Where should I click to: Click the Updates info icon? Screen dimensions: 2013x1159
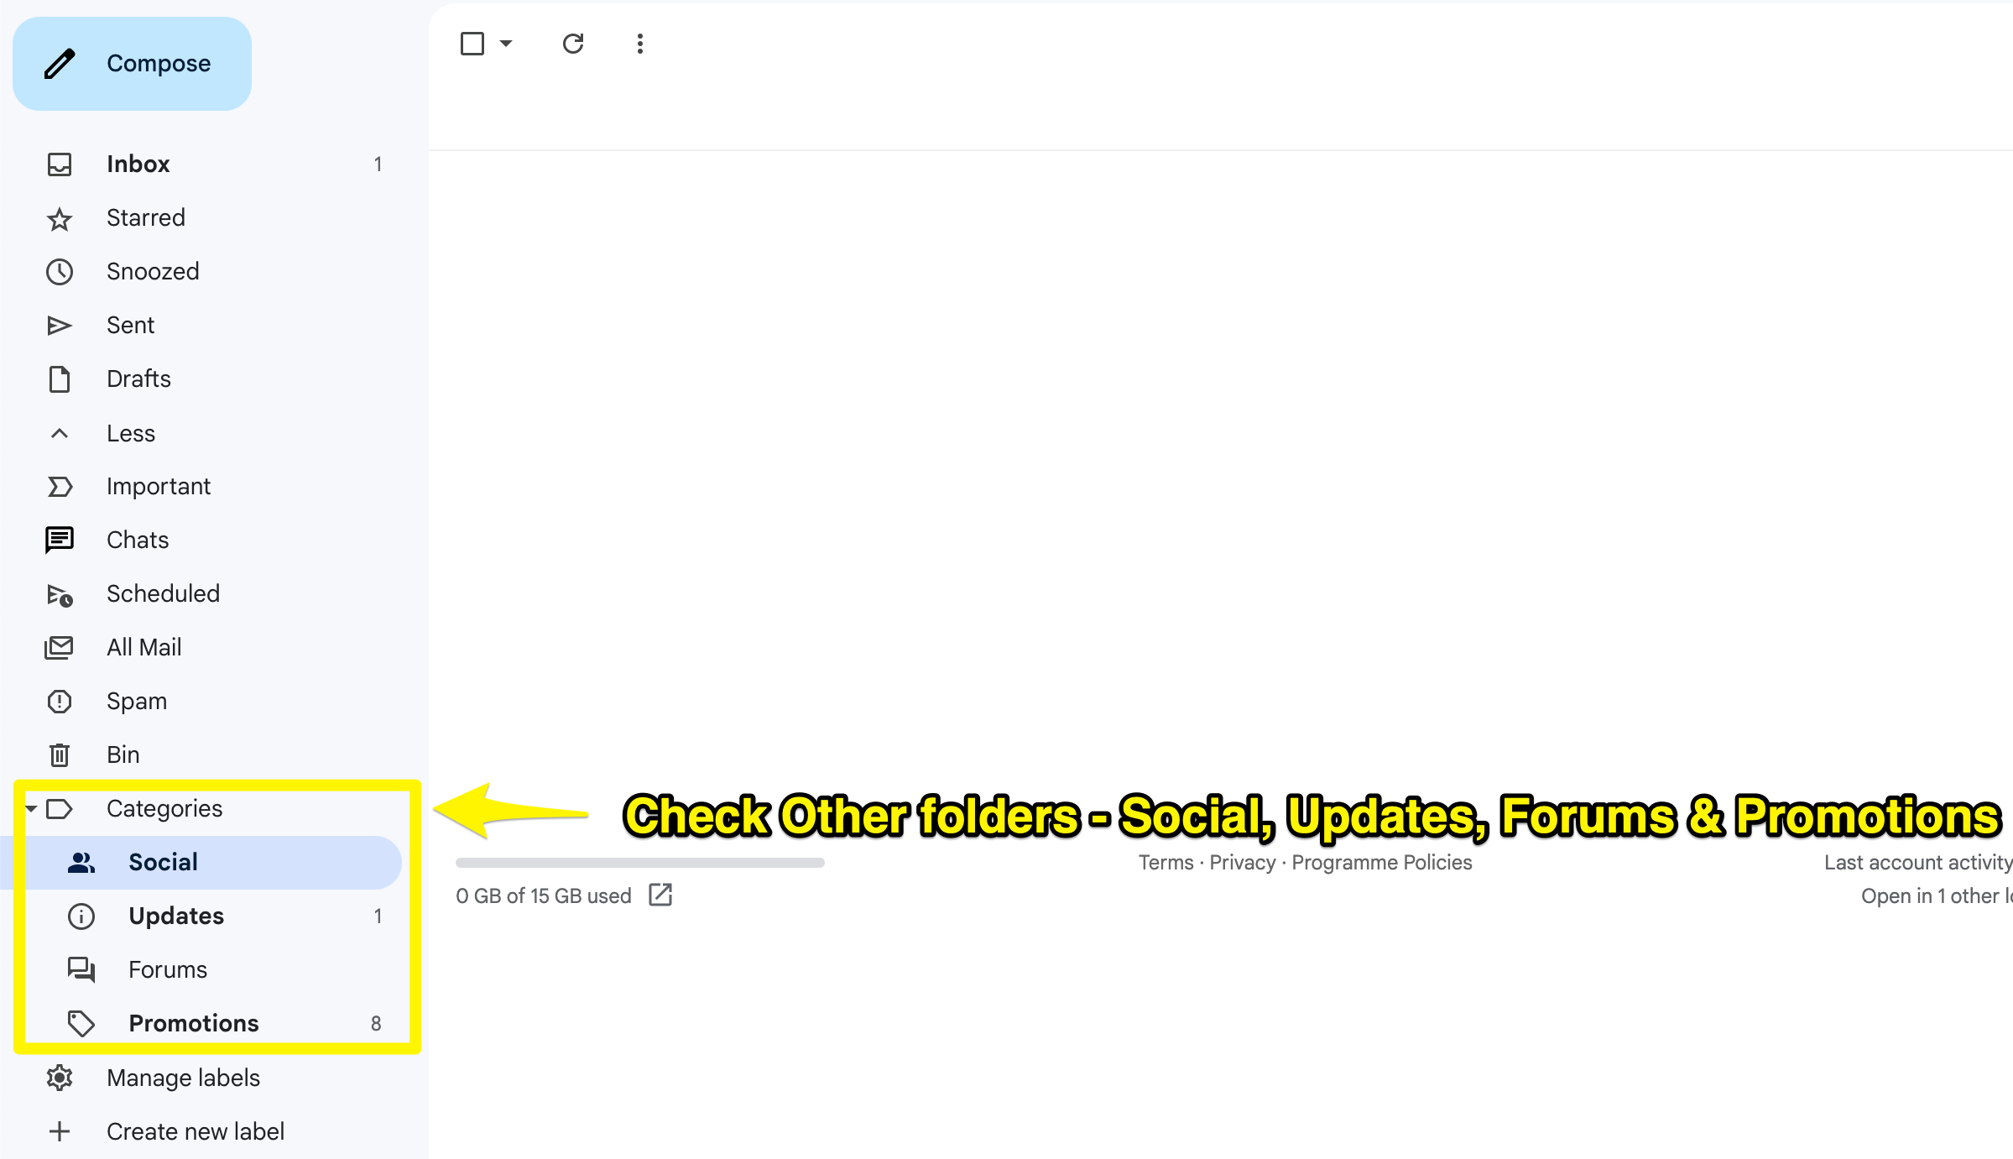coord(81,916)
